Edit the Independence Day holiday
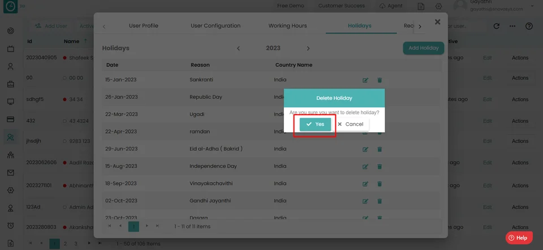This screenshot has width=543, height=250. (365, 166)
